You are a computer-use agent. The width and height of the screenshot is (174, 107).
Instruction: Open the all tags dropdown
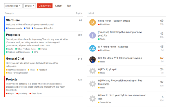30,6
